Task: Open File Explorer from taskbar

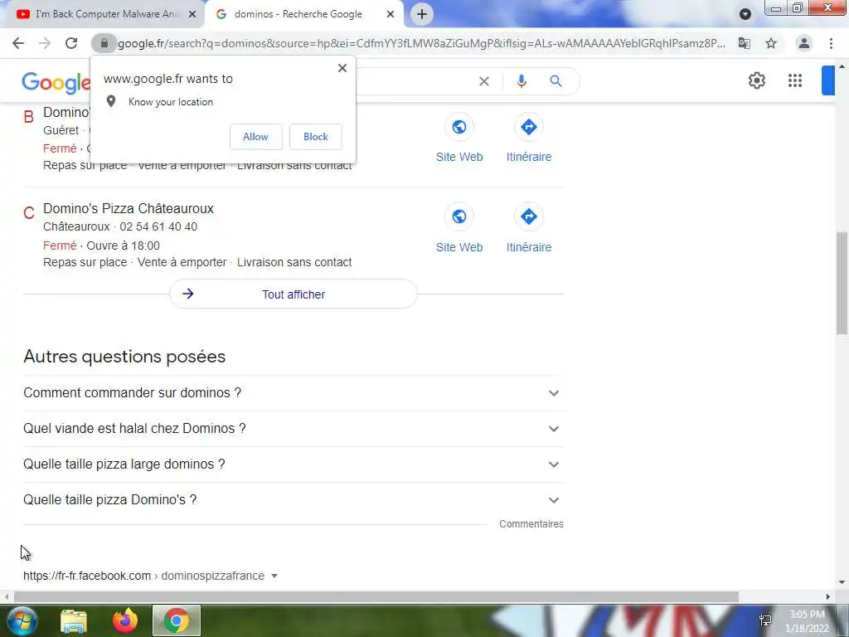Action: [74, 620]
